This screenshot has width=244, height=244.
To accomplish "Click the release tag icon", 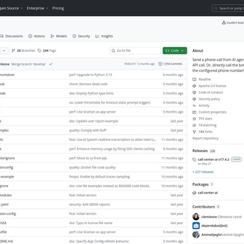I will (194, 160).
